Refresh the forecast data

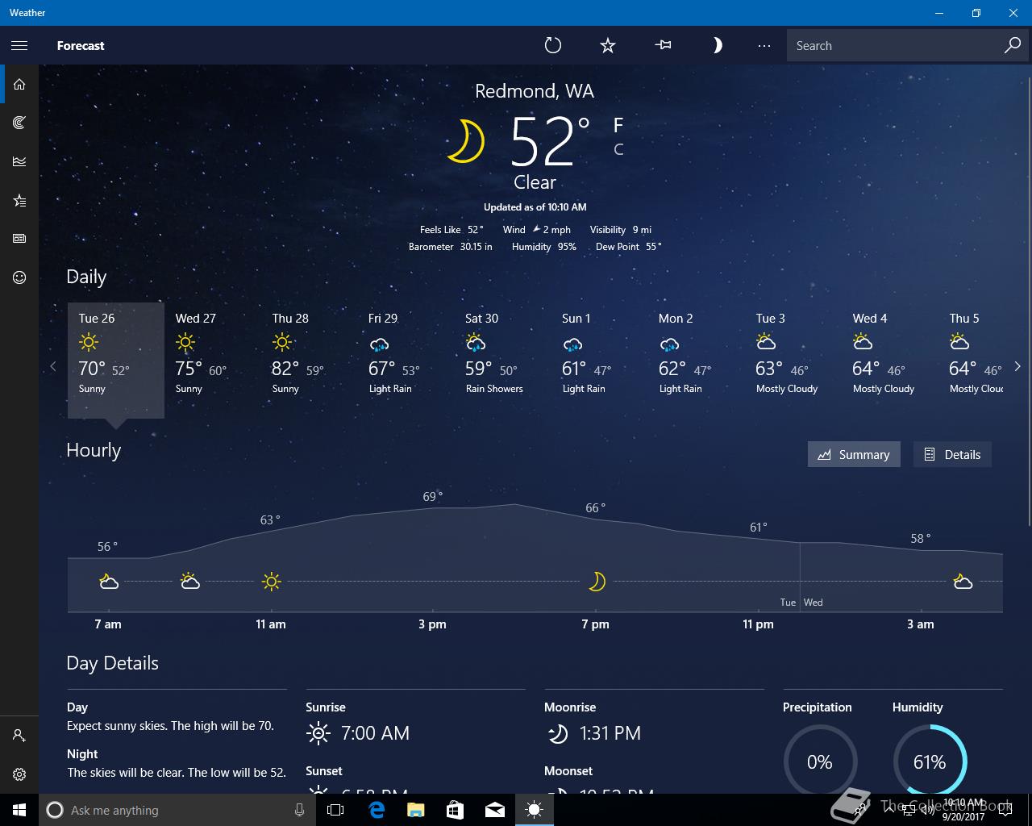(553, 45)
